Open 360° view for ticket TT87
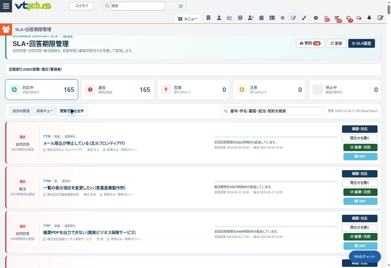Image resolution: width=391 pixels, height=268 pixels. point(360,246)
